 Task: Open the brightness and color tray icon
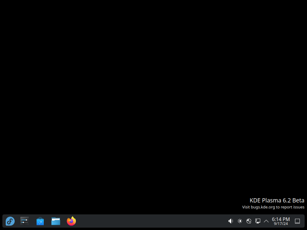click(240, 221)
